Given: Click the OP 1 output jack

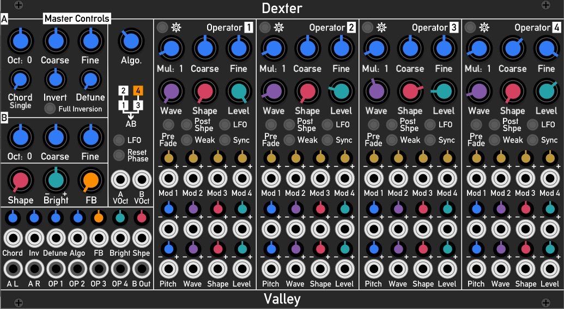Looking at the screenshot, I should click(x=56, y=268).
